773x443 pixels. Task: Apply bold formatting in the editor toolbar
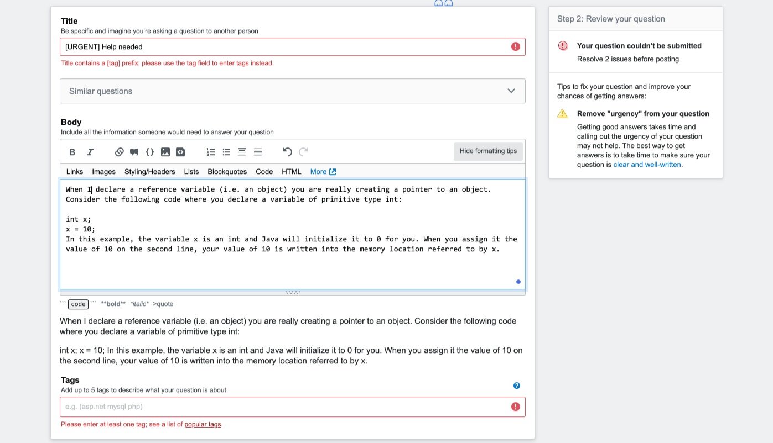coord(72,152)
